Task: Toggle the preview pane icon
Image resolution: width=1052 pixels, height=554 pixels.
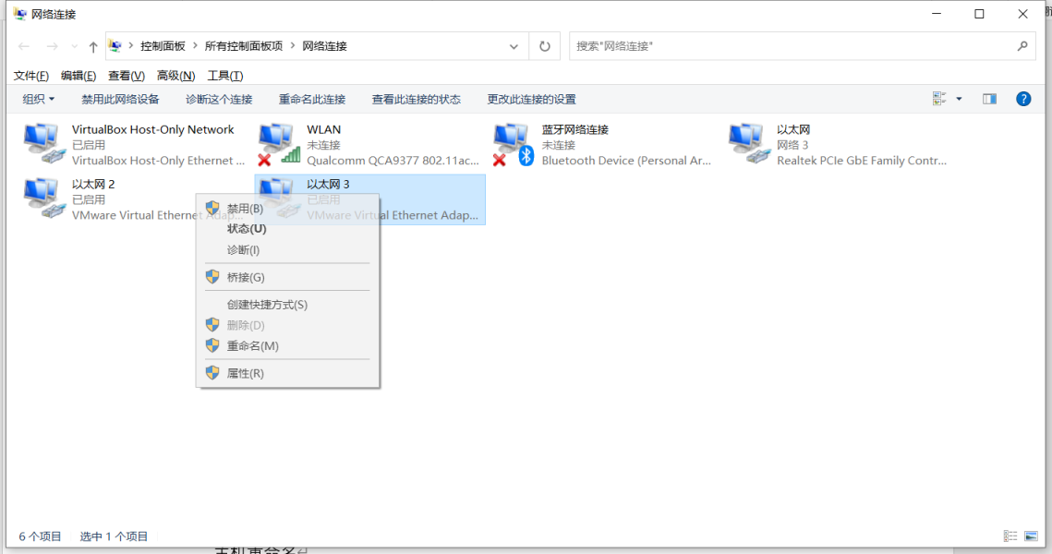Action: tap(989, 100)
